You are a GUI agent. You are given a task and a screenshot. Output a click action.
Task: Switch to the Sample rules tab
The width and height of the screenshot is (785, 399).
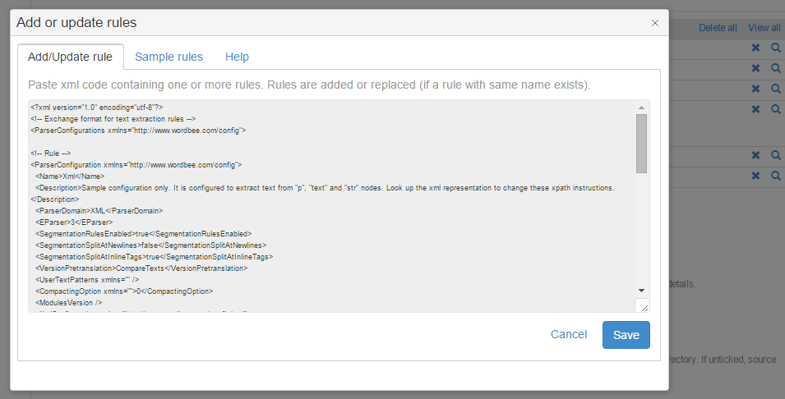pyautogui.click(x=169, y=57)
